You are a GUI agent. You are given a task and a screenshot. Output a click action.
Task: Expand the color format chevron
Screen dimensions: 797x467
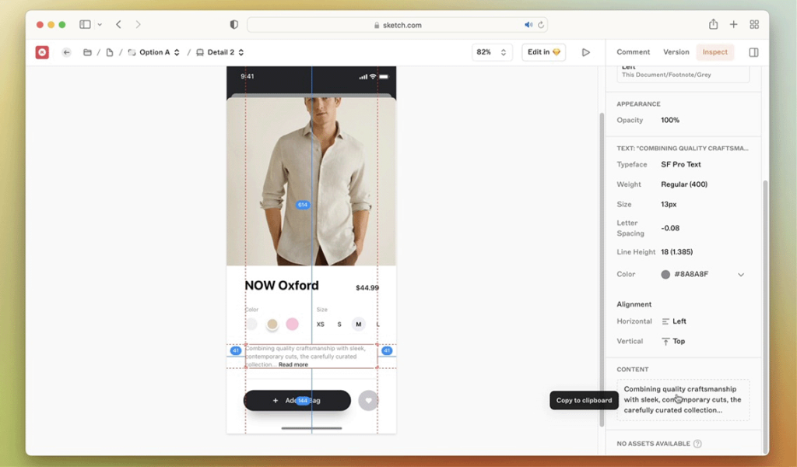(741, 275)
